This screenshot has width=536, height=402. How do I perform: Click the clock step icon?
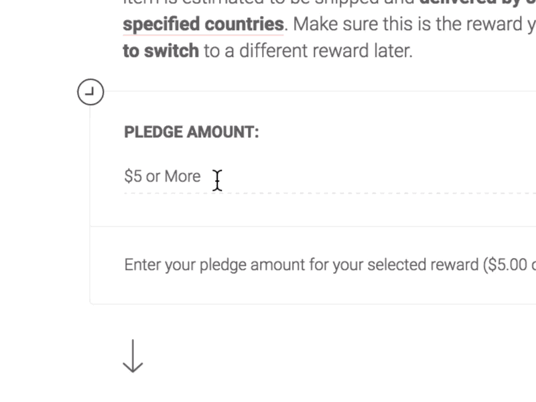click(90, 92)
